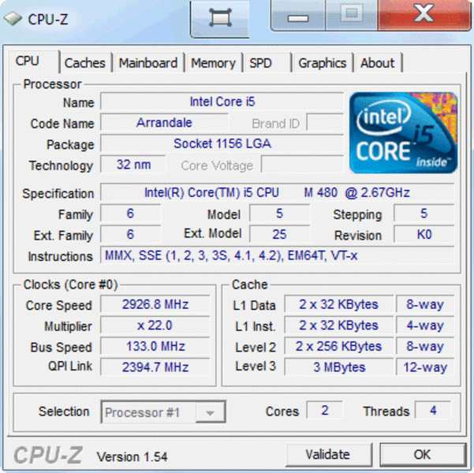
Task: Show the About tab
Action: click(378, 63)
